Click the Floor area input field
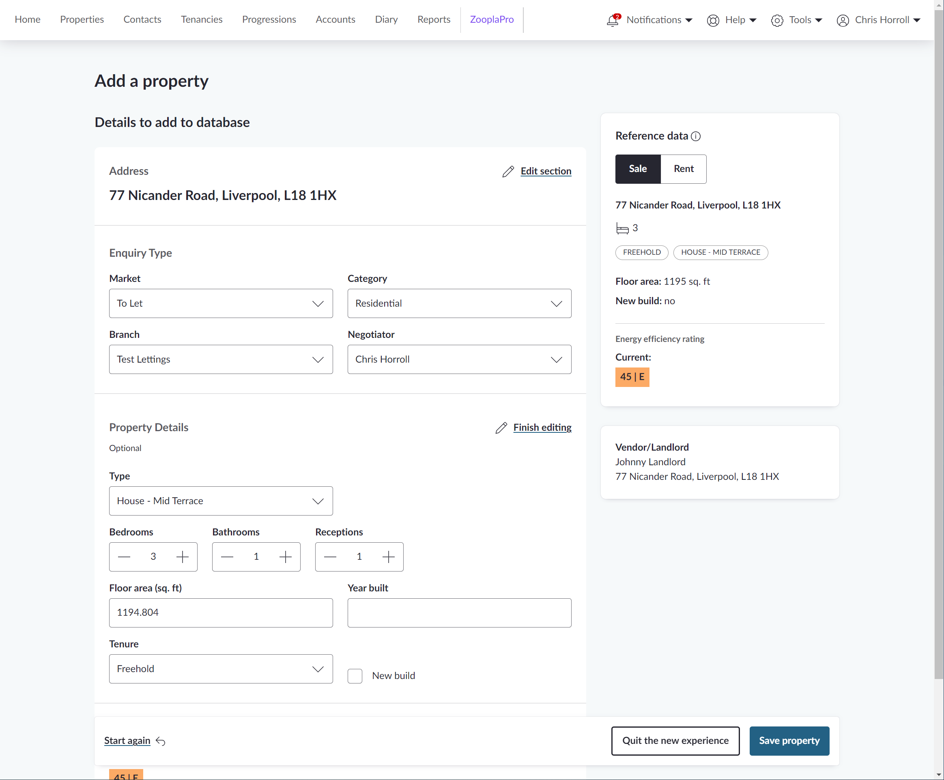944x780 pixels. click(x=221, y=613)
